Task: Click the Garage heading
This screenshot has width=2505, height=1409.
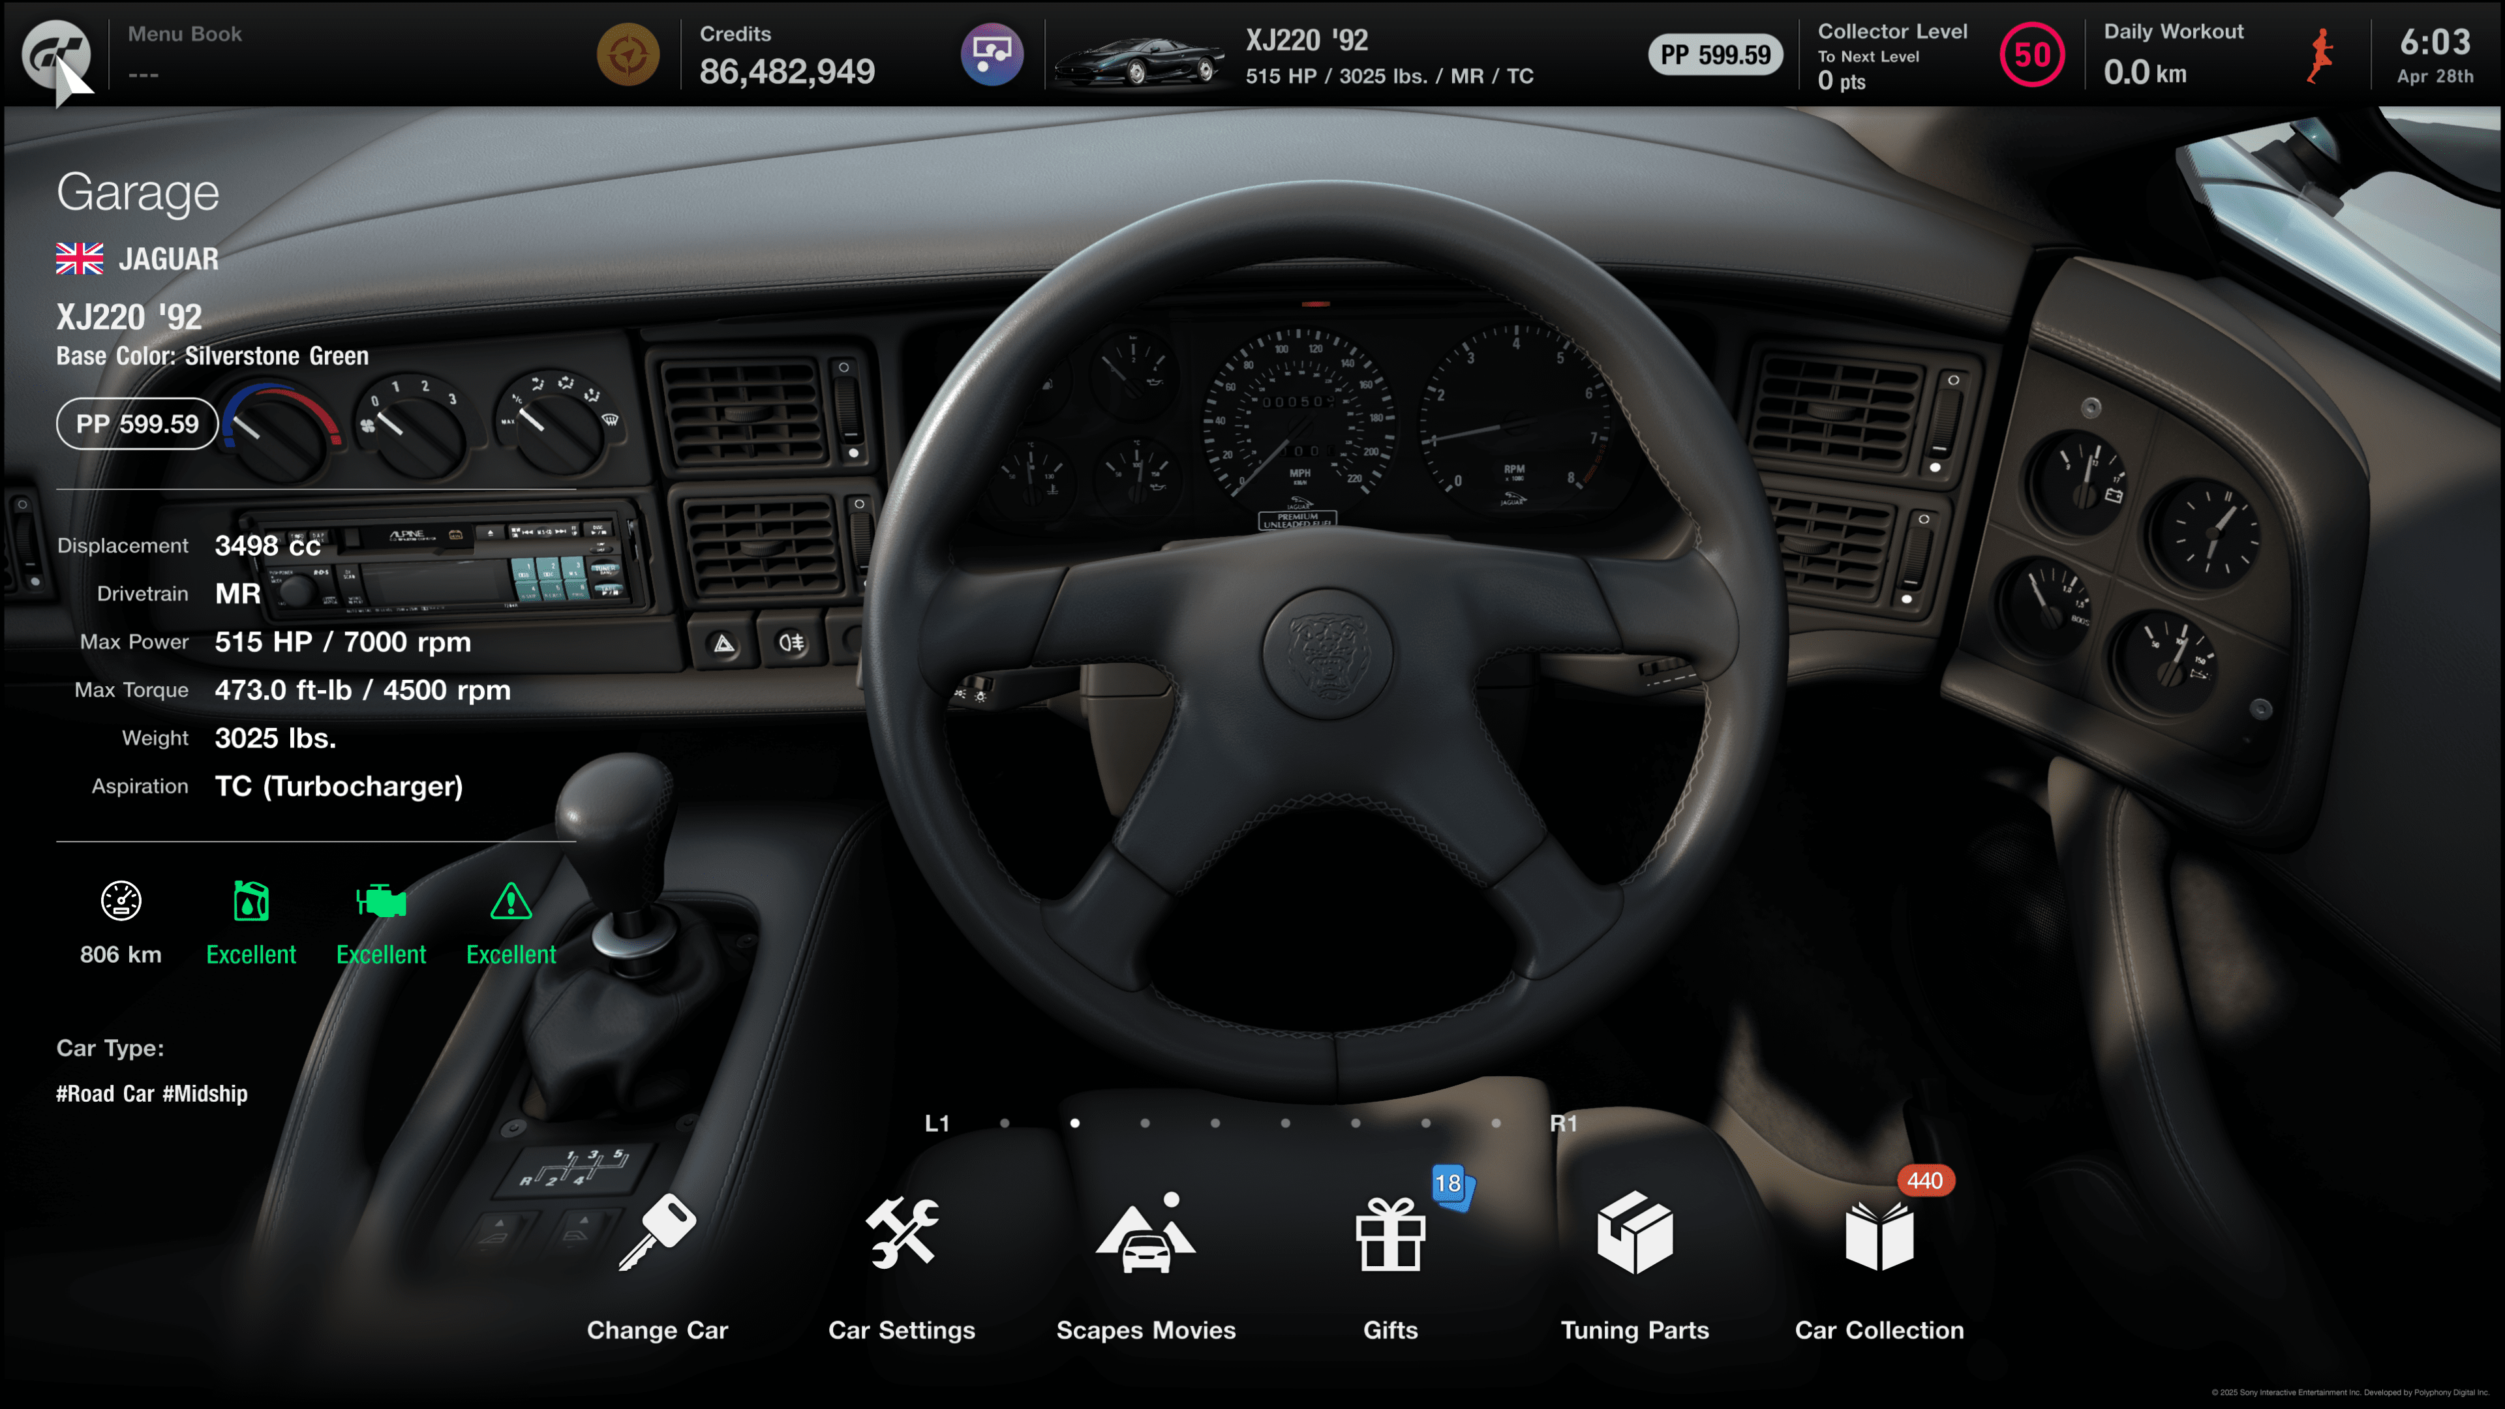Action: 137,192
